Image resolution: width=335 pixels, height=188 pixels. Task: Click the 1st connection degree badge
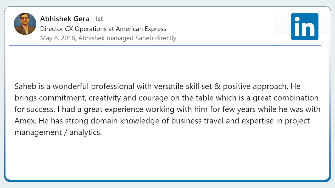(x=99, y=19)
